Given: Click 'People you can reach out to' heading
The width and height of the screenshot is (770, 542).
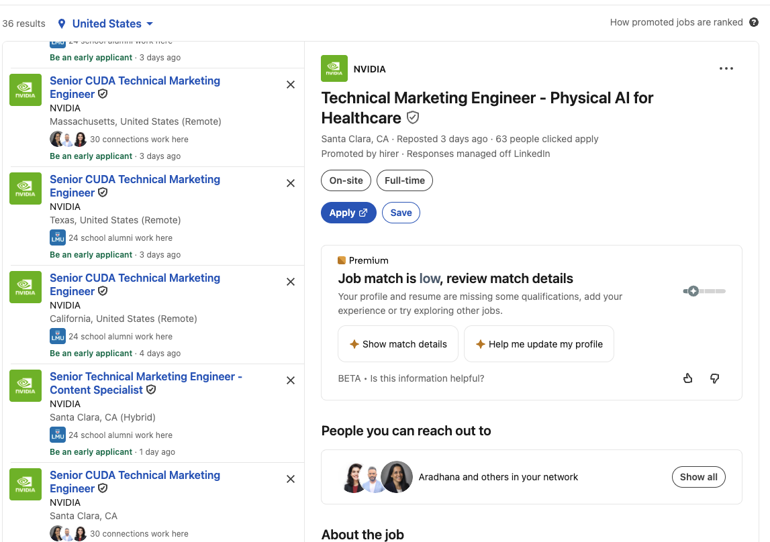Looking at the screenshot, I should coord(406,431).
